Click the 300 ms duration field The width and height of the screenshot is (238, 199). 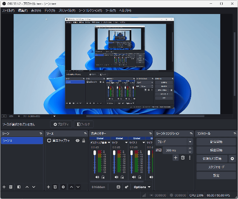pos(175,150)
